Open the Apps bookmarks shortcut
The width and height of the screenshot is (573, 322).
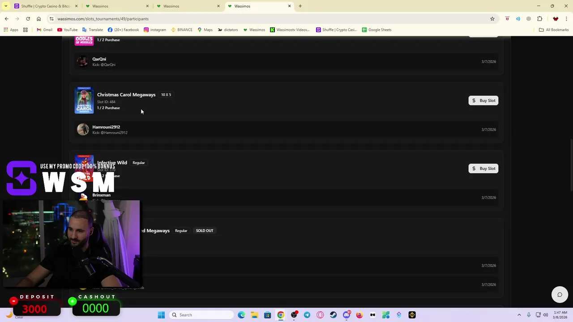(x=11, y=30)
